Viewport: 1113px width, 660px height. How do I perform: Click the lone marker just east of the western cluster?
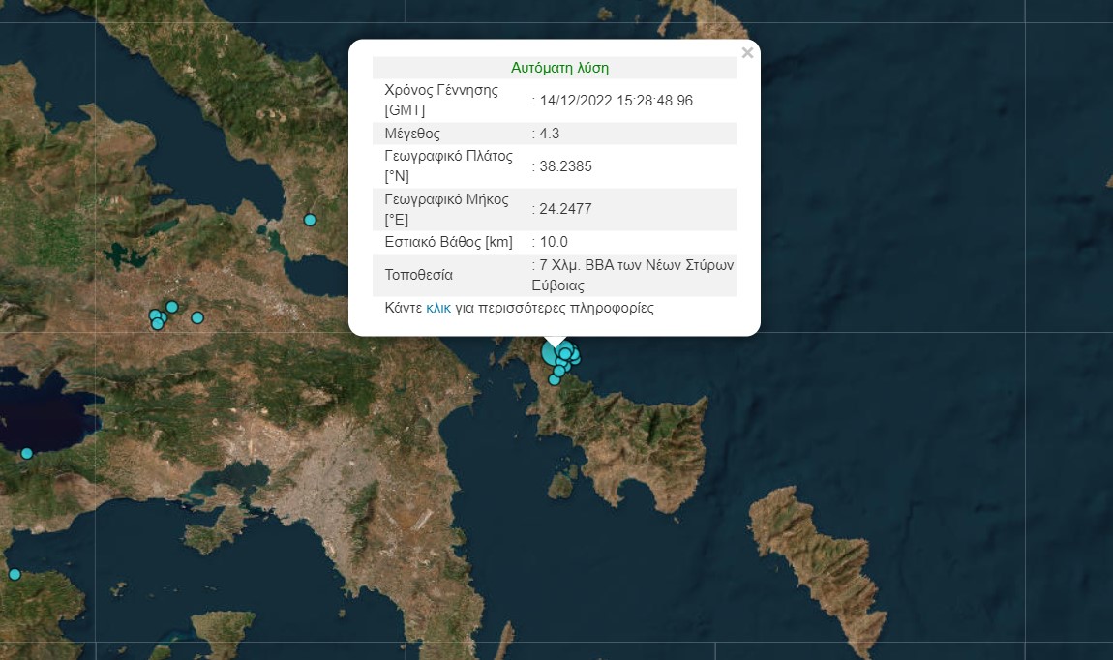click(197, 317)
